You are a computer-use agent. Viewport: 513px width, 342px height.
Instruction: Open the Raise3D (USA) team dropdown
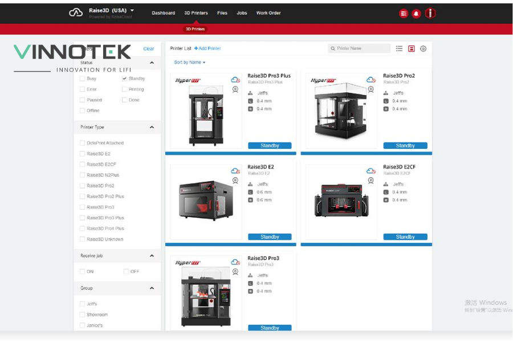pyautogui.click(x=111, y=10)
